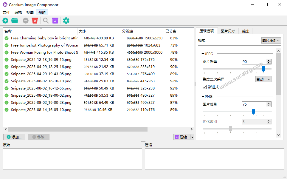
Task: Open the 色度二次采样 dropdown
Action: (x=263, y=79)
